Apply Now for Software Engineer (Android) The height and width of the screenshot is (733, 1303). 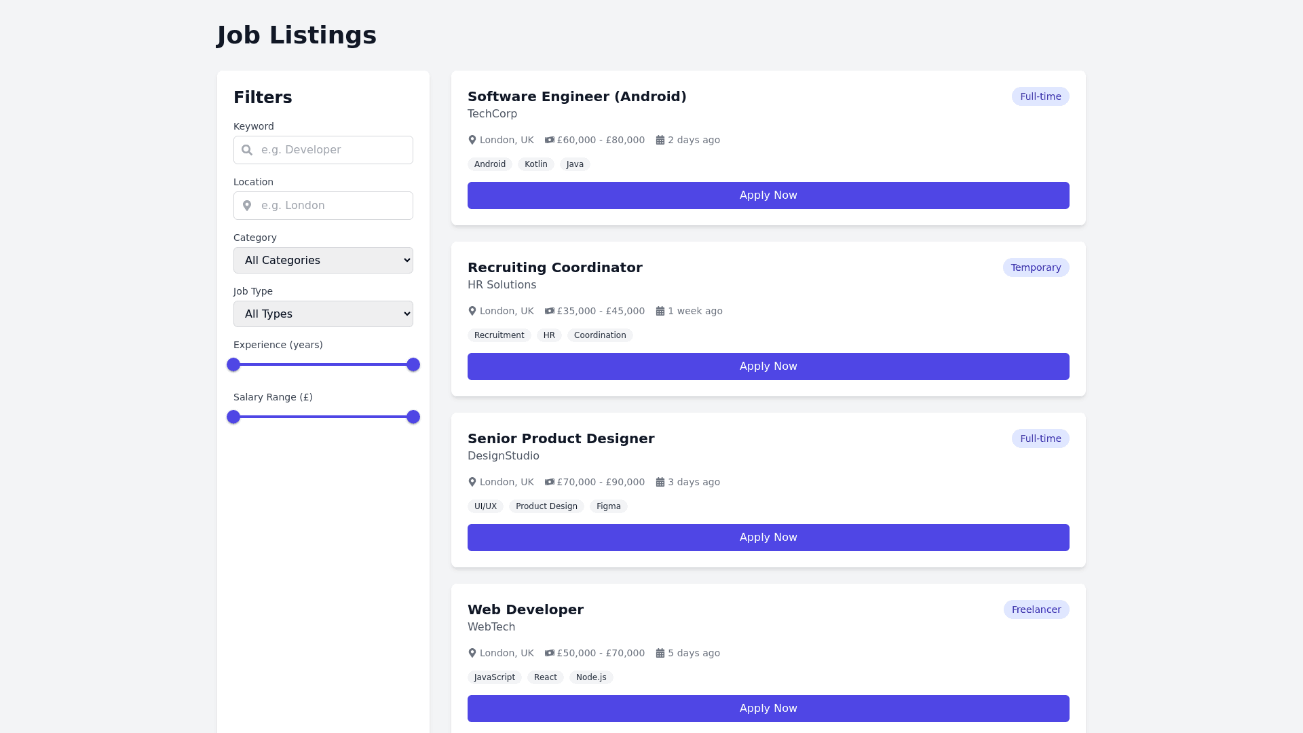(768, 195)
